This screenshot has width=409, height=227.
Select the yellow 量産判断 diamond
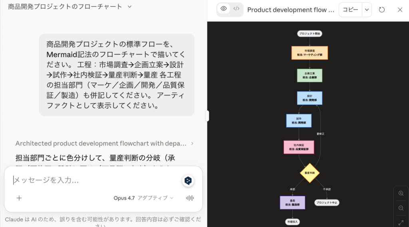point(310,173)
